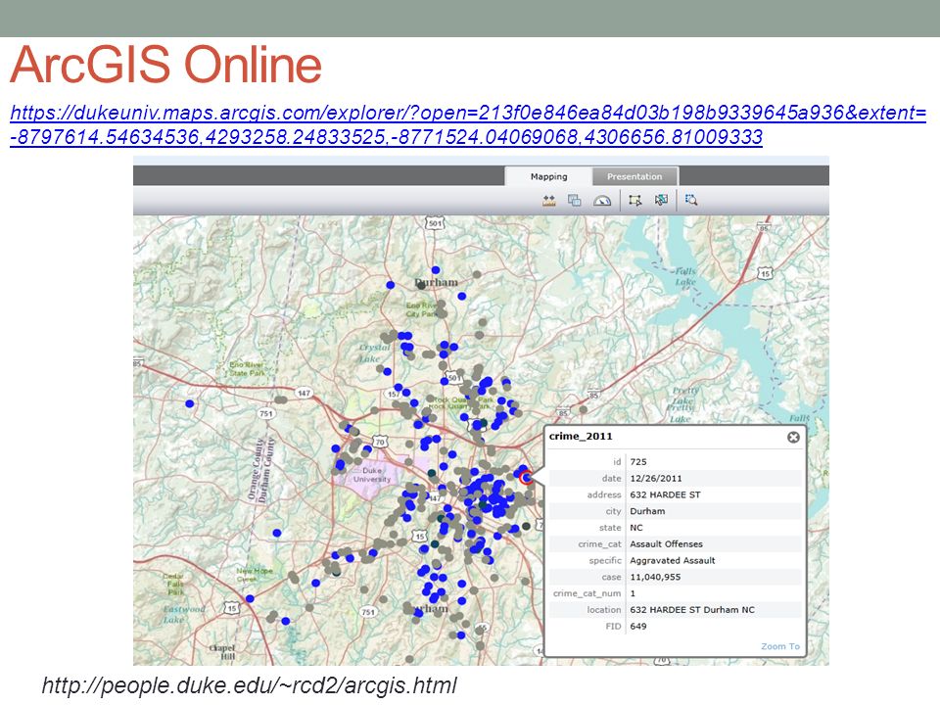Click the specific value Aggravated Assault
This screenshot has width=940, height=705.
pyautogui.click(x=672, y=560)
